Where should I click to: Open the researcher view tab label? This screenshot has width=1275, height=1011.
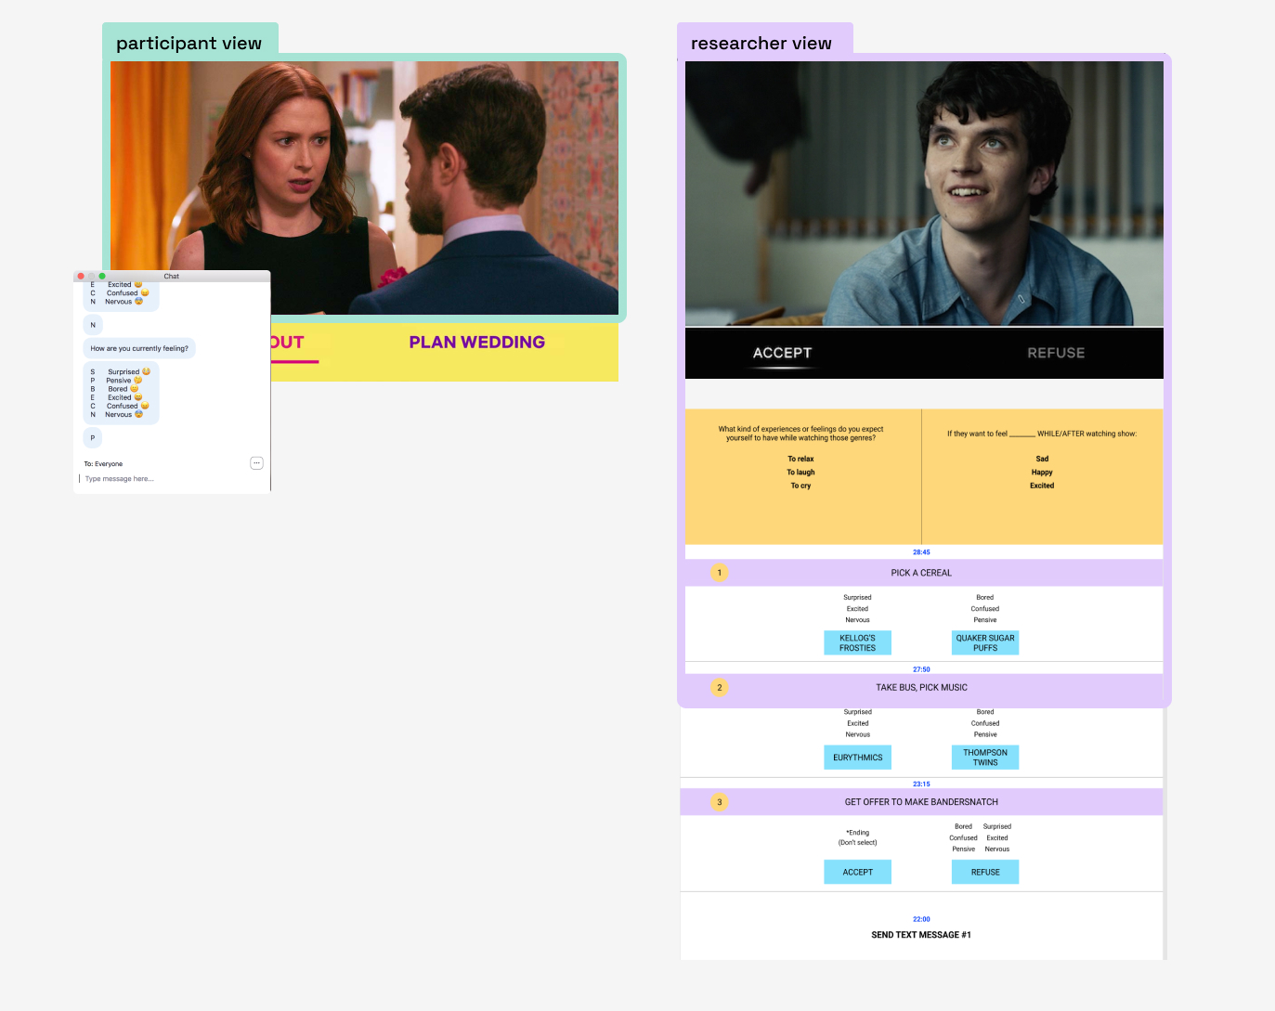click(762, 43)
